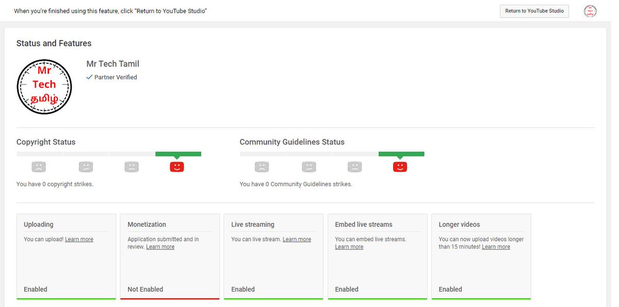Viewport: 619px width, 307px height.
Task: Click the sad frowning face under Copyright Status
Action: click(x=39, y=167)
